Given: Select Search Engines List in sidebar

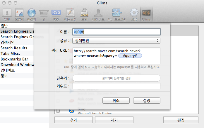Looking at the screenshot, I should click(x=17, y=31).
